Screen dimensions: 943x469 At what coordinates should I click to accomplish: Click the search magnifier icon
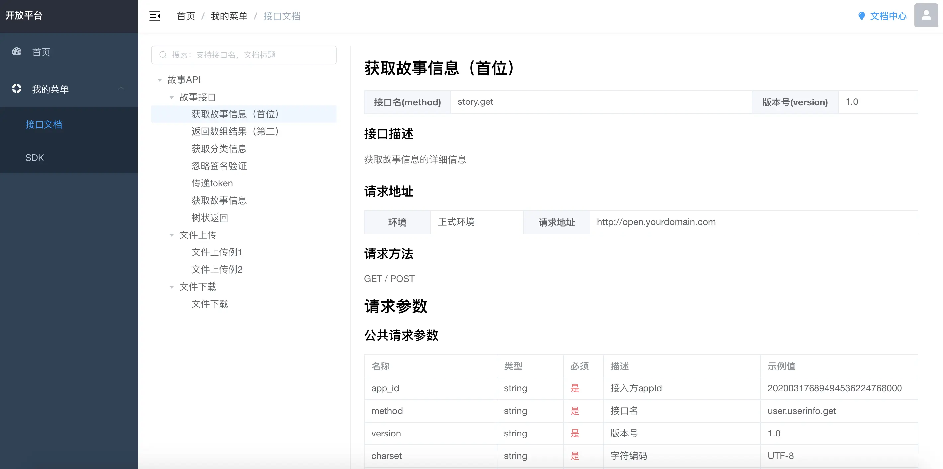(163, 55)
